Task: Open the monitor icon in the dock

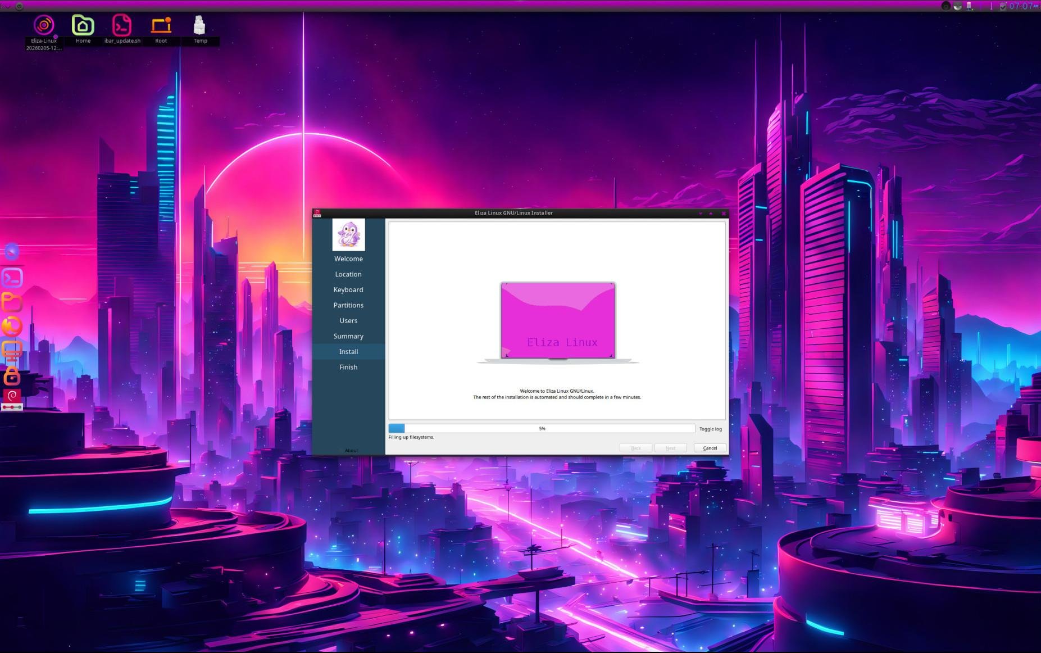Action: coord(12,351)
